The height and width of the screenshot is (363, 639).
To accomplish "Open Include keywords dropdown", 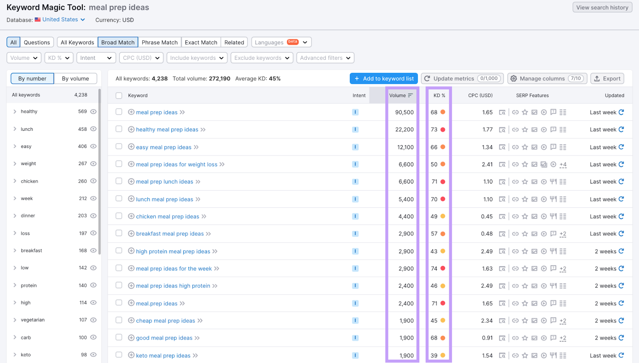I will (x=197, y=58).
